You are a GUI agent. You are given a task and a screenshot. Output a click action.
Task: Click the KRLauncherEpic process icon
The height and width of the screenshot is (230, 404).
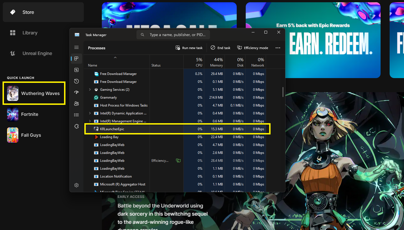[x=96, y=129]
